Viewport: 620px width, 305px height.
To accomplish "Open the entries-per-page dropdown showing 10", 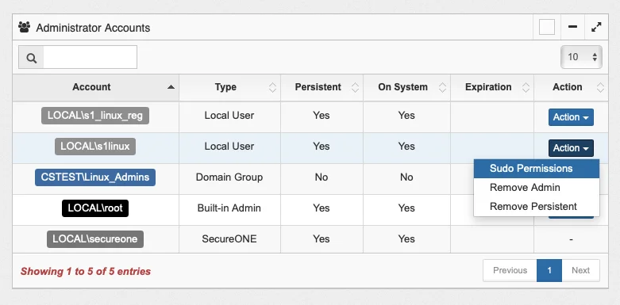I will point(581,57).
